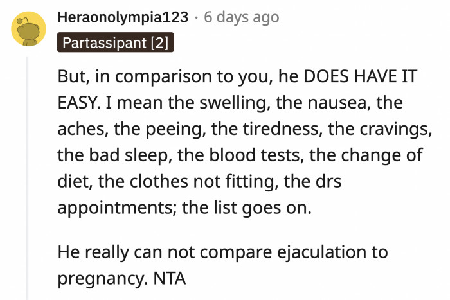Screen dimensions: 450x300
Task: Click the phrase 'He really can not compare'
Action: 165,252
